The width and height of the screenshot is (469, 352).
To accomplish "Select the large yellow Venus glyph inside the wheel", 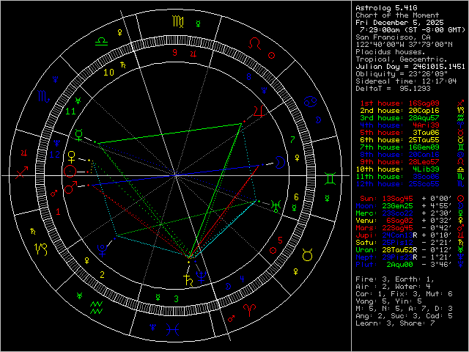I will [x=72, y=158].
